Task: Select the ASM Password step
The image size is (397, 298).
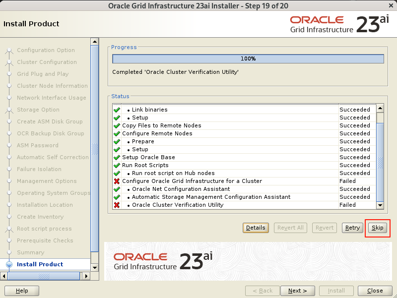Action: 38,145
